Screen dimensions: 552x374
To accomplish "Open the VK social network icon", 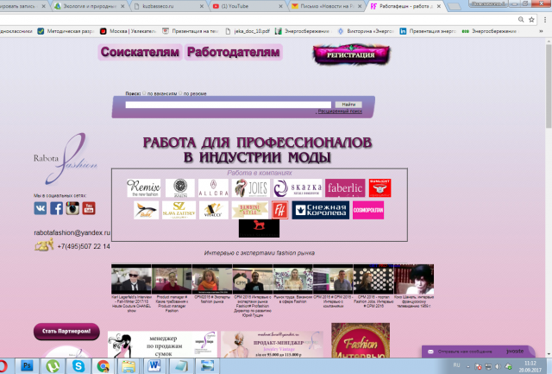I will [41, 208].
